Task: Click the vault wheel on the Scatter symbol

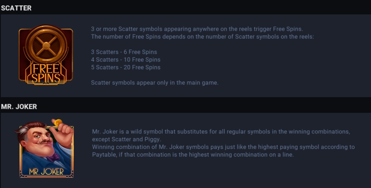Action: pyautogui.click(x=46, y=45)
